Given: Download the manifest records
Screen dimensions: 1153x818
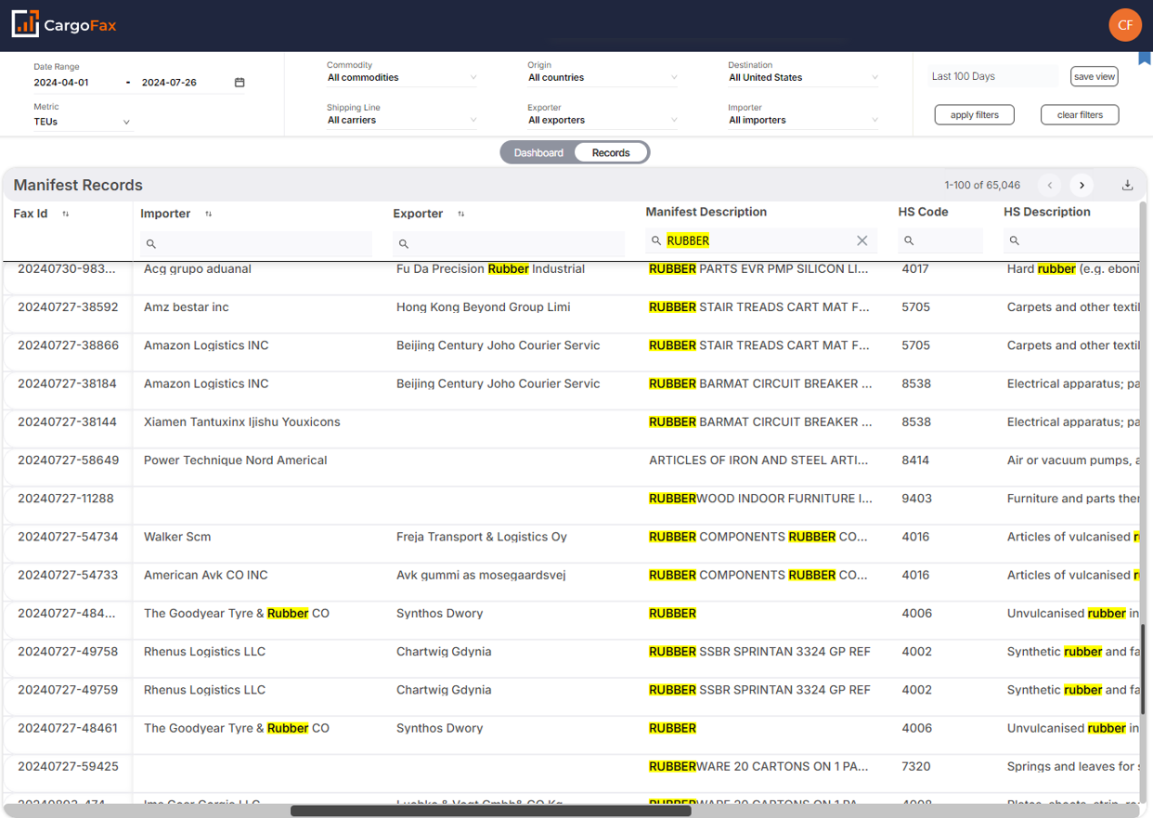Looking at the screenshot, I should coord(1127,185).
